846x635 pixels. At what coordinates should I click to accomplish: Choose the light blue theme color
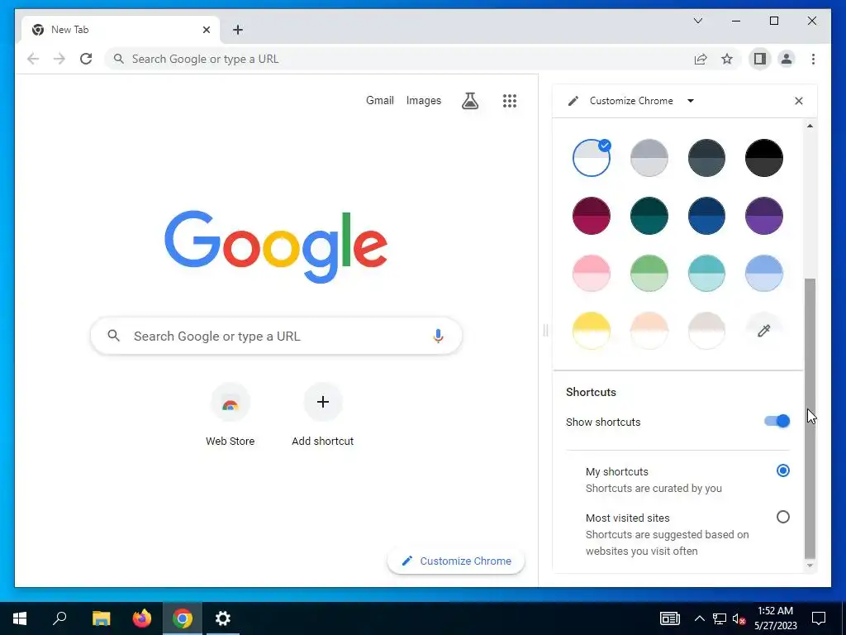coord(763,273)
